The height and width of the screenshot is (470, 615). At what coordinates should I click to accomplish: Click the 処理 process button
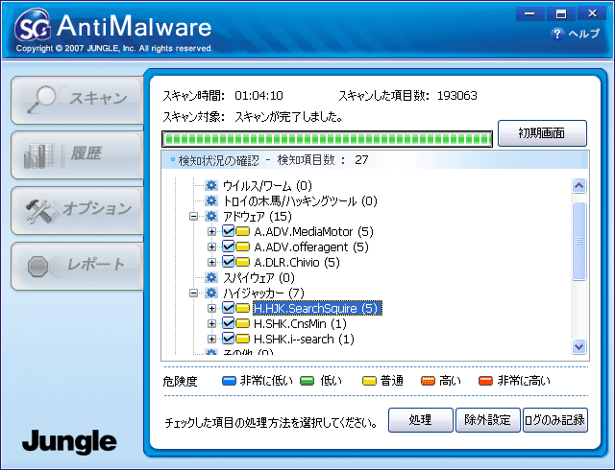pyautogui.click(x=421, y=420)
